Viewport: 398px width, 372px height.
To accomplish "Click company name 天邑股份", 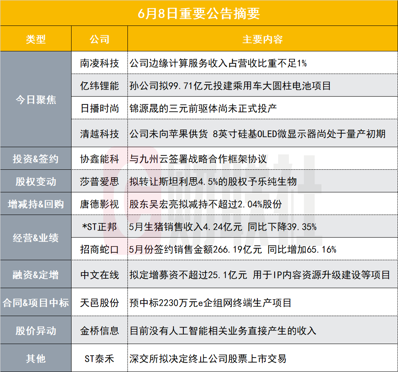I will click(99, 302).
